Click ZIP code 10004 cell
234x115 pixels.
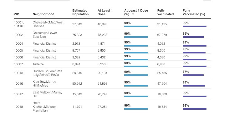pyautogui.click(x=18, y=43)
